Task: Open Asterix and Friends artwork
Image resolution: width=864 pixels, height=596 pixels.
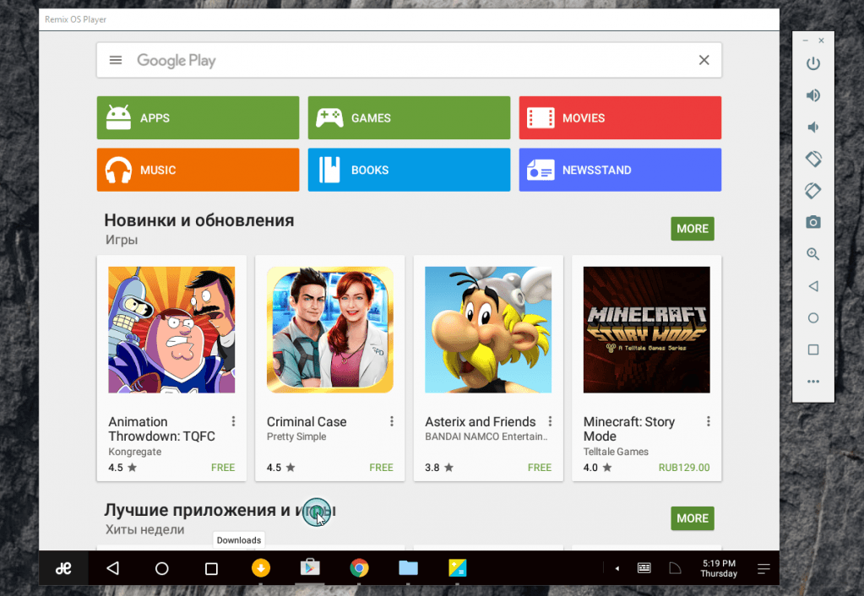Action: click(x=488, y=330)
